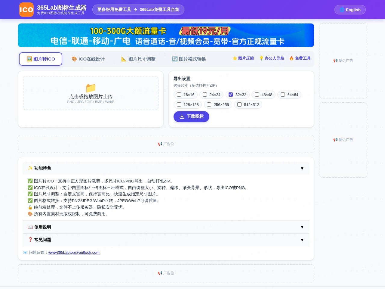This screenshot has width=385, height=289.
Task: Enable the 24×24 size checkbox
Action: pos(205,95)
